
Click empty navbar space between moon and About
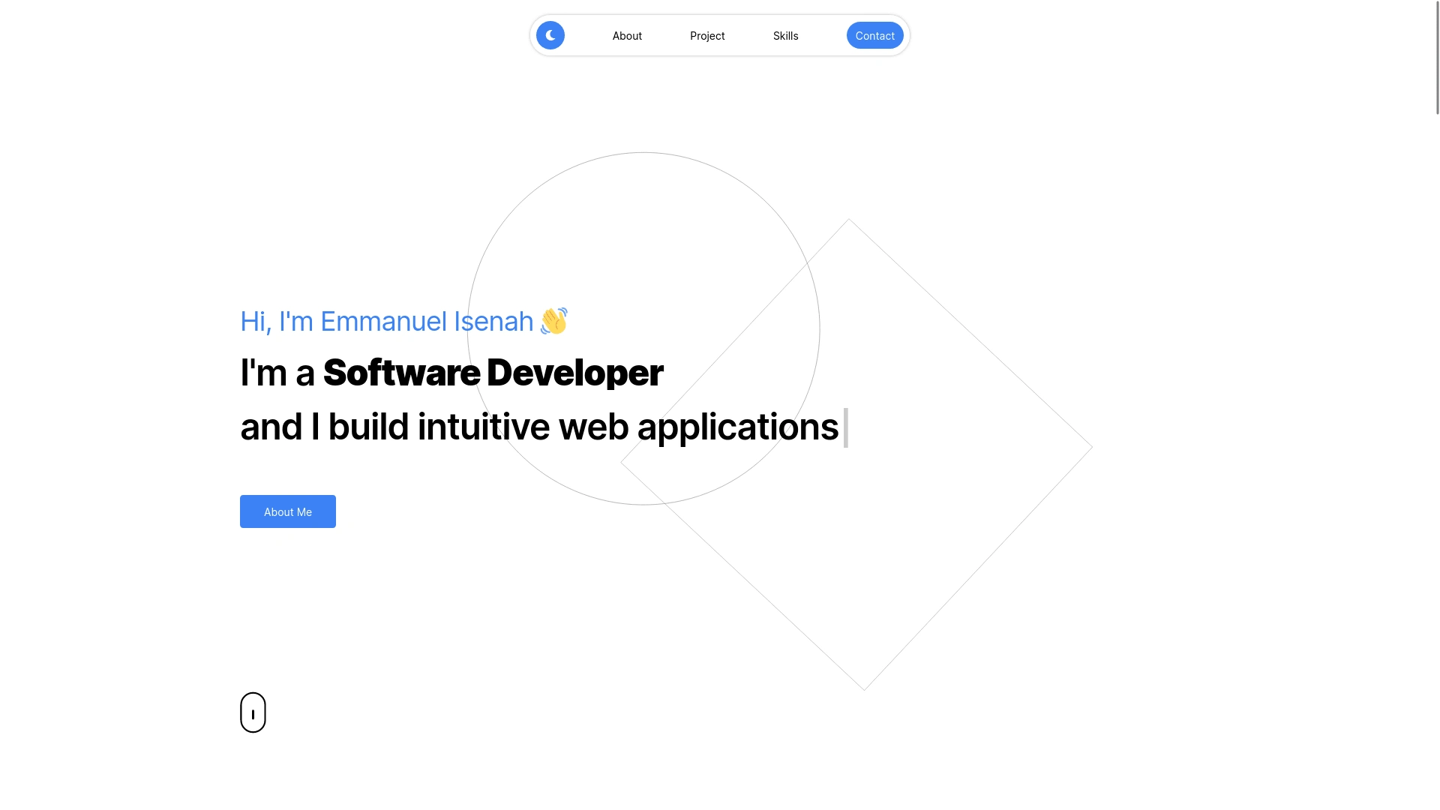pyautogui.click(x=588, y=35)
